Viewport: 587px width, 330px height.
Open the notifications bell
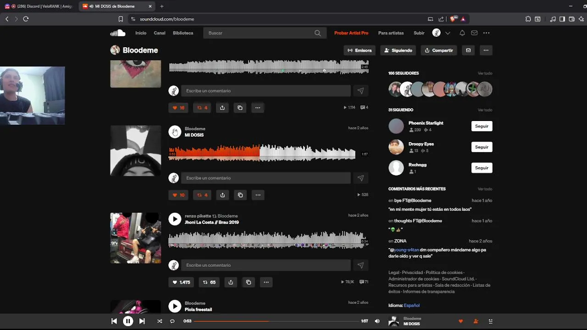pyautogui.click(x=462, y=33)
